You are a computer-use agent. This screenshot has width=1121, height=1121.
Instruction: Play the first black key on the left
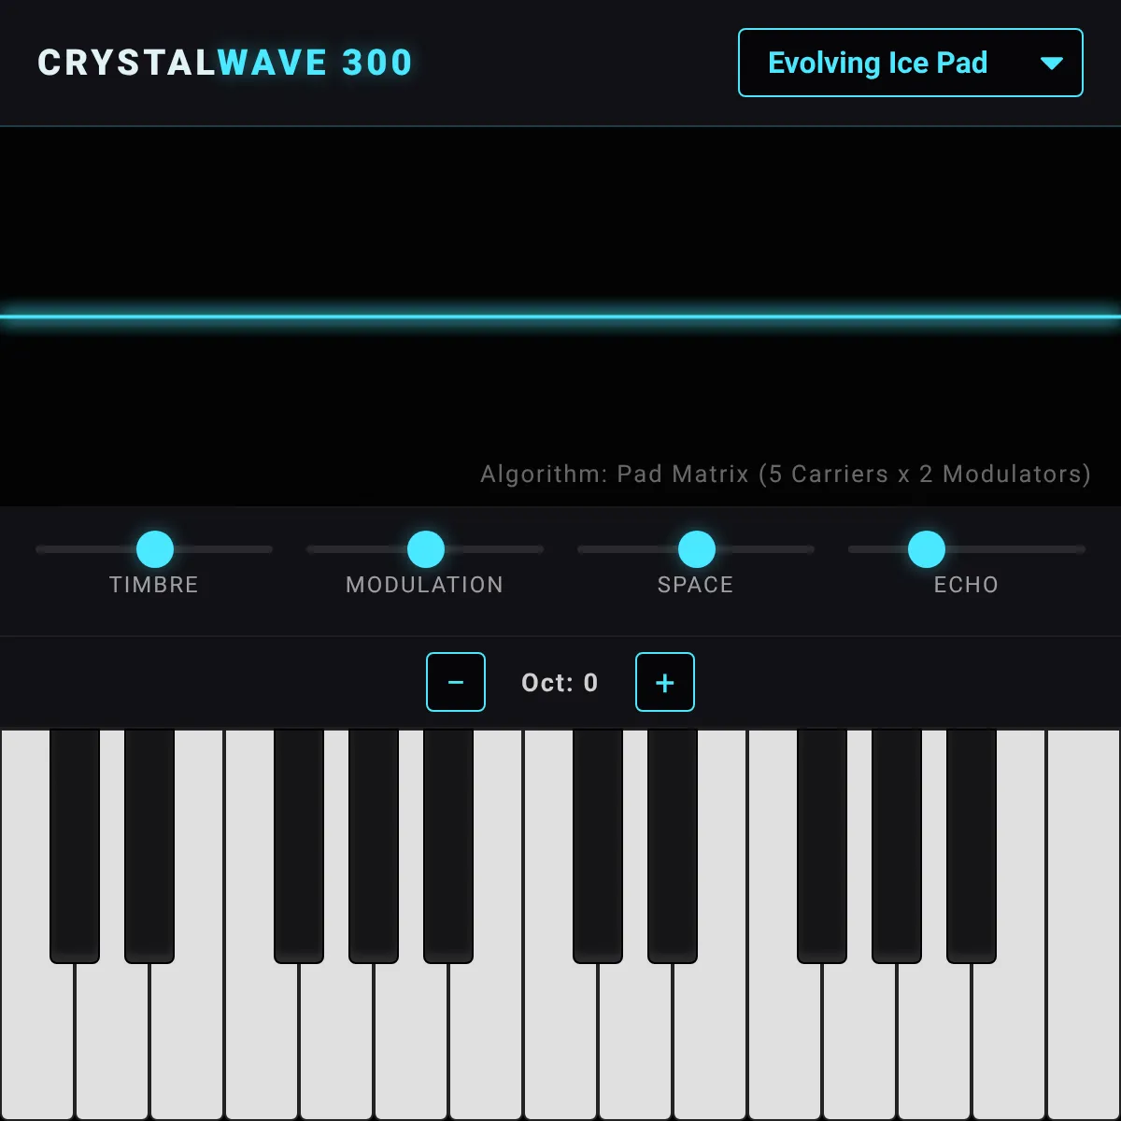[x=75, y=845]
